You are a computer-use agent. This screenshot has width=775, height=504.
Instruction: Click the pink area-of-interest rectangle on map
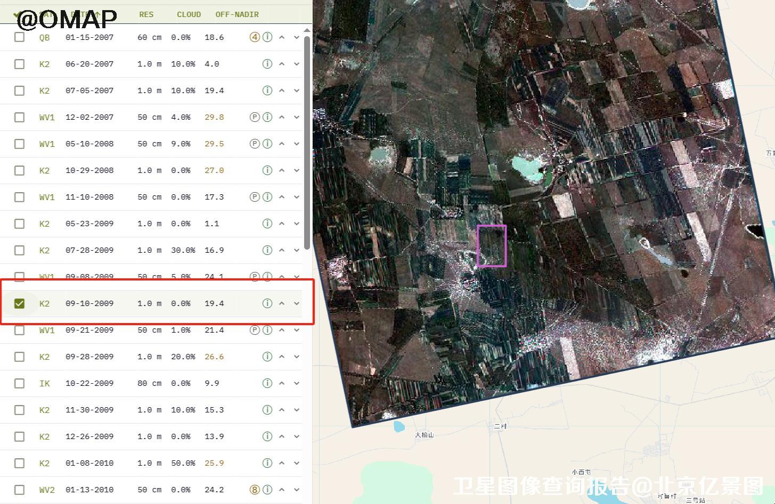(492, 245)
